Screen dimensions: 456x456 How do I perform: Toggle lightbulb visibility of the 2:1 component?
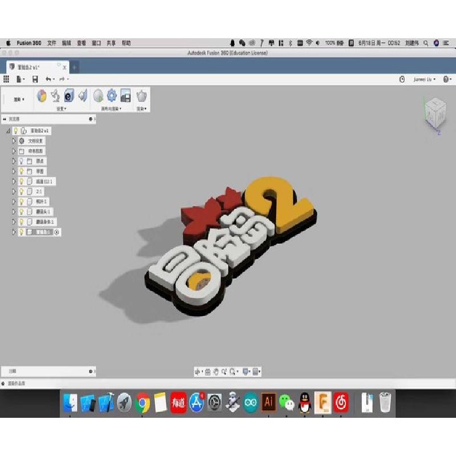pyautogui.click(x=21, y=192)
